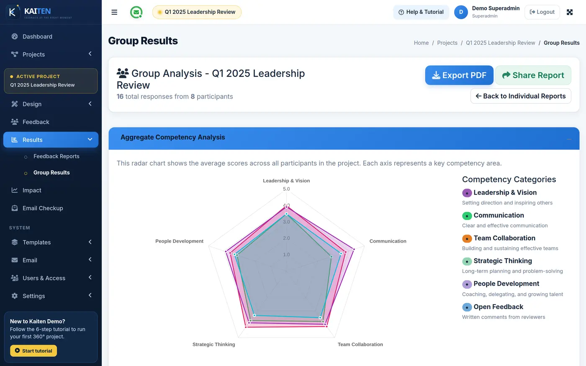The height and width of the screenshot is (366, 586).
Task: Start the tutorial
Action: coord(33,351)
